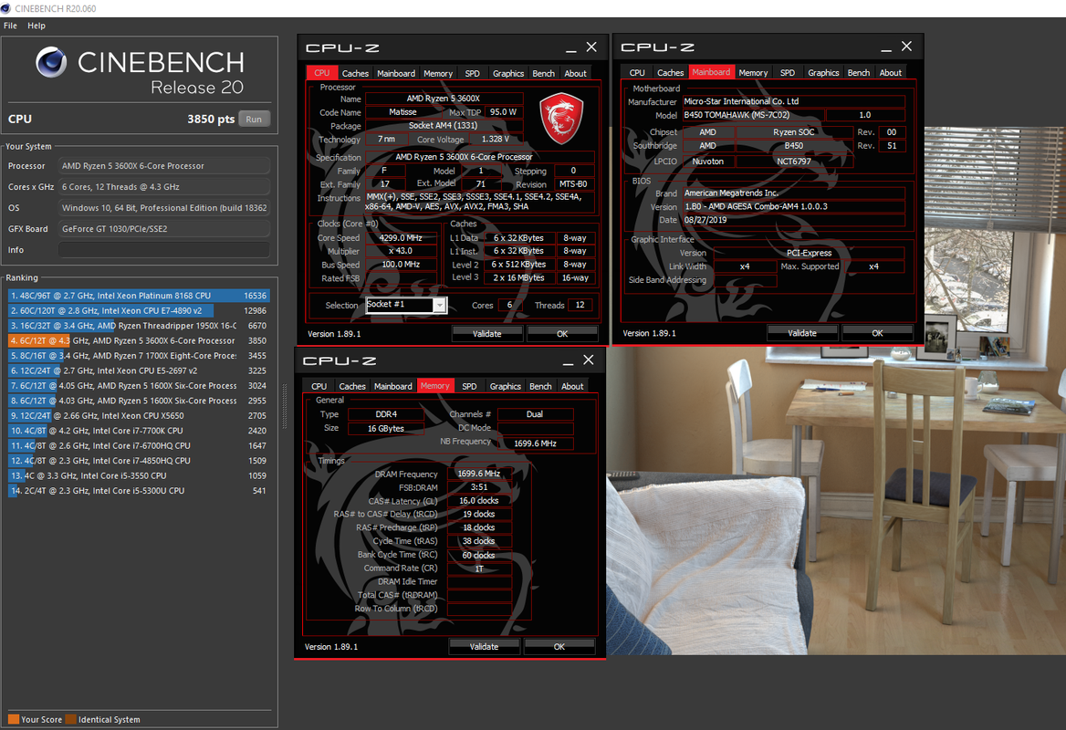Select ranking row Intel Core i5-3550
The width and height of the screenshot is (1066, 730).
point(139,475)
